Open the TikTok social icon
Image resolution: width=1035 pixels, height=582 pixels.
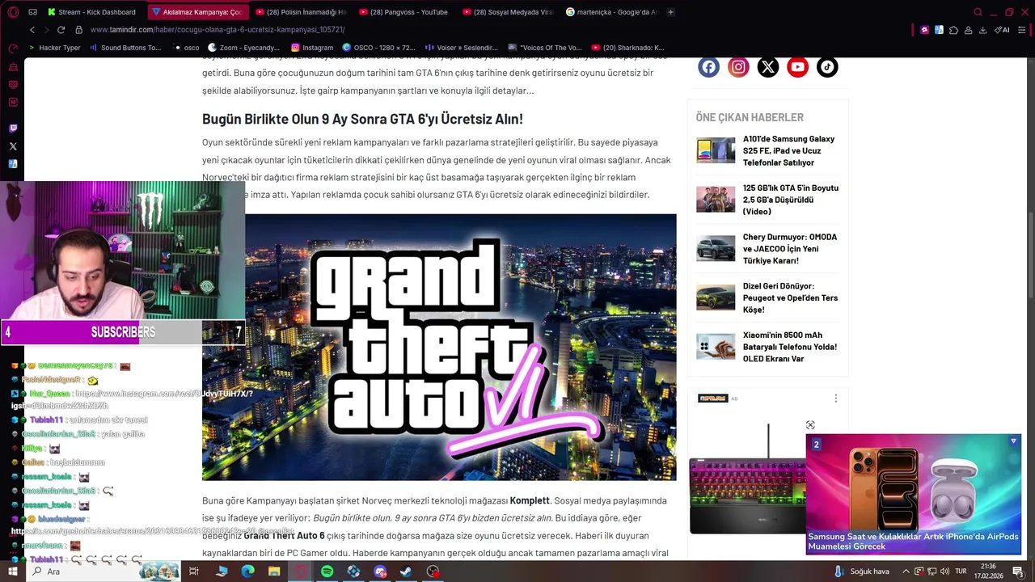pos(827,67)
